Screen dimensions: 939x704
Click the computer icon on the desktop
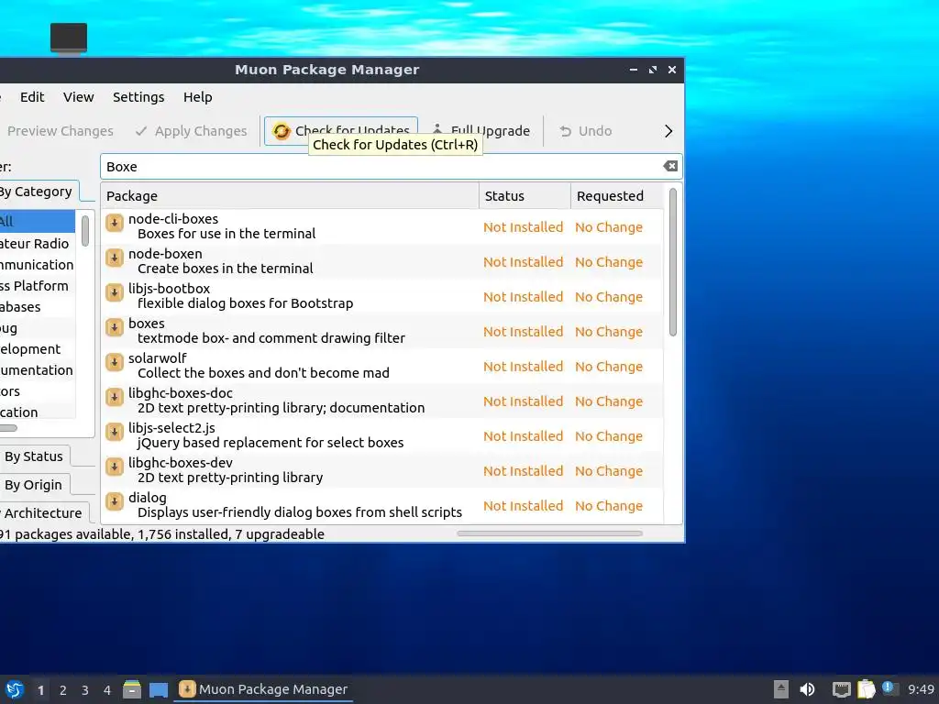[x=68, y=38]
